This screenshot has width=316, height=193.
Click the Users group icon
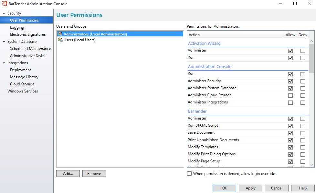(60, 40)
